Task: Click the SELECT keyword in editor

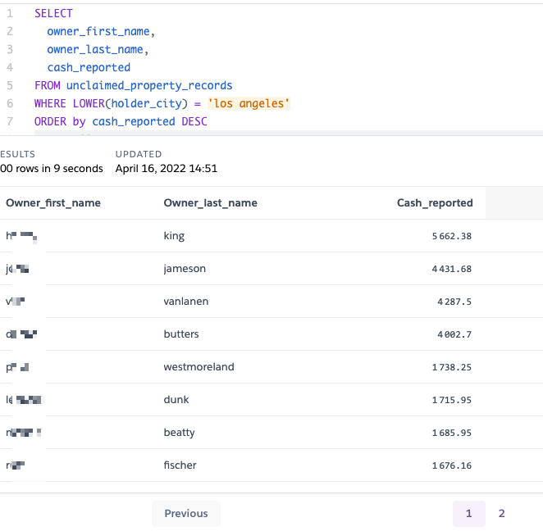Action: [53, 14]
